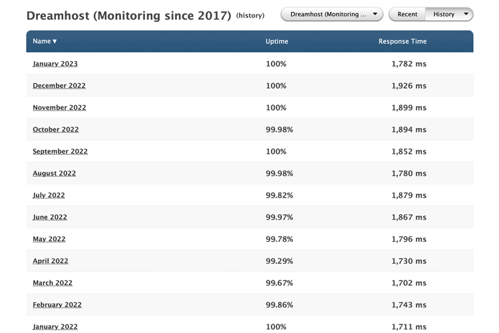Open the March 2022 link

[x=53, y=283]
